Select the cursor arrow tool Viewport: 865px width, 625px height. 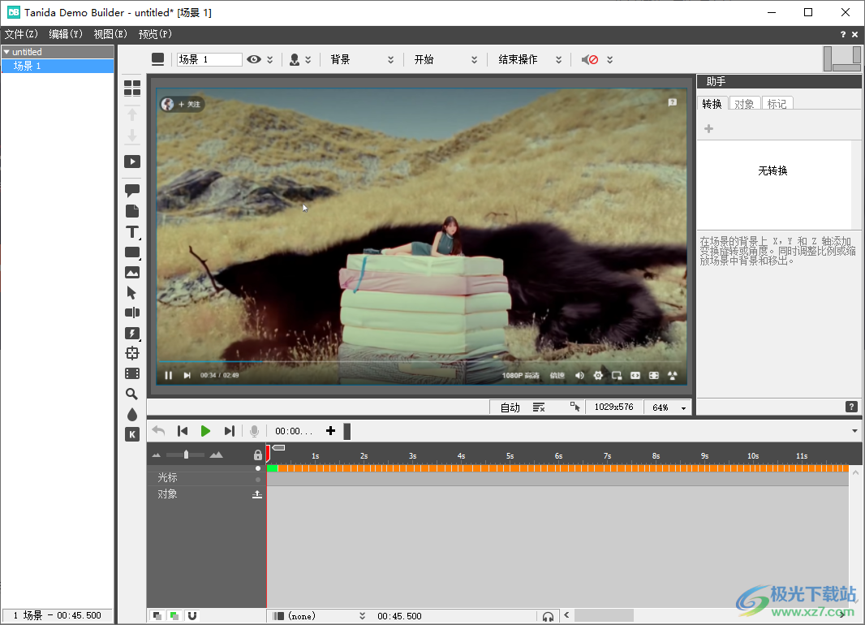click(x=131, y=293)
